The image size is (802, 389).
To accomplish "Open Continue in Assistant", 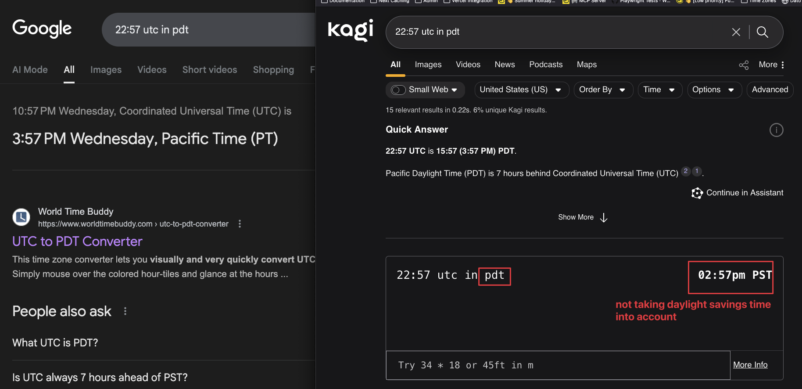I will tap(738, 193).
